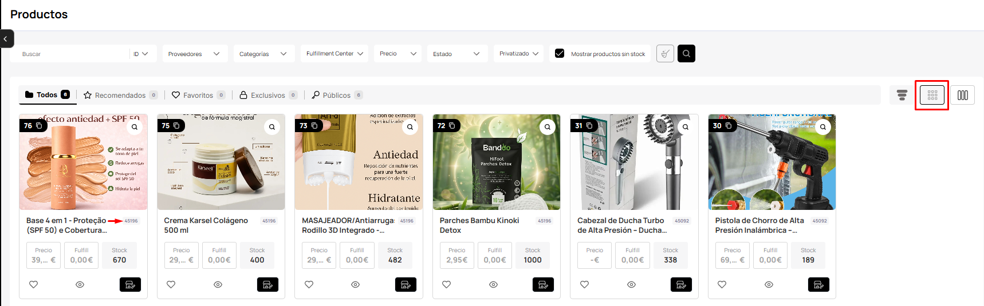Select the grid view layout icon
Image resolution: width=984 pixels, height=306 pixels.
(932, 95)
